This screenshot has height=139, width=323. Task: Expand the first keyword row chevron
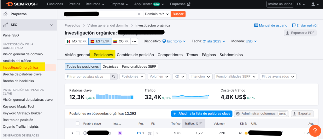pos(72,133)
